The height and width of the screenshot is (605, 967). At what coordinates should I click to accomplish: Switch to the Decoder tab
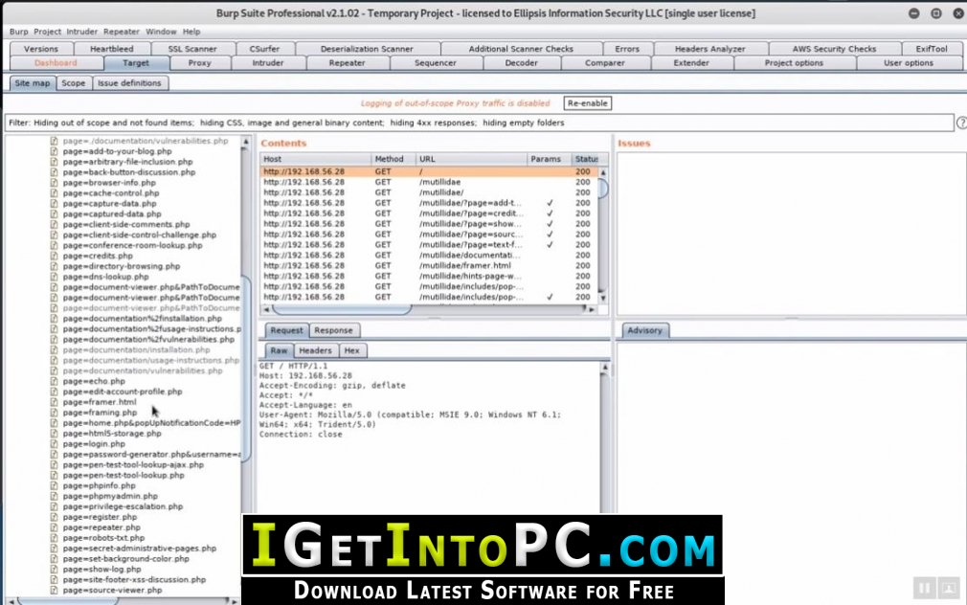tap(521, 63)
